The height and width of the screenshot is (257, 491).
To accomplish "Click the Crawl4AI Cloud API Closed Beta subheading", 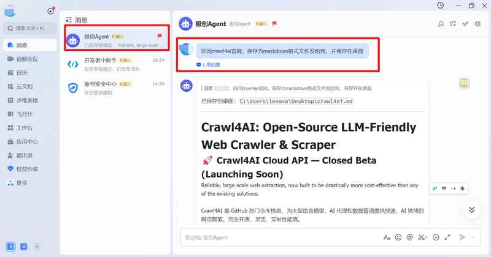I will point(288,167).
